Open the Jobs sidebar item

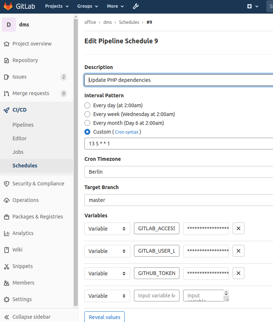click(x=18, y=152)
